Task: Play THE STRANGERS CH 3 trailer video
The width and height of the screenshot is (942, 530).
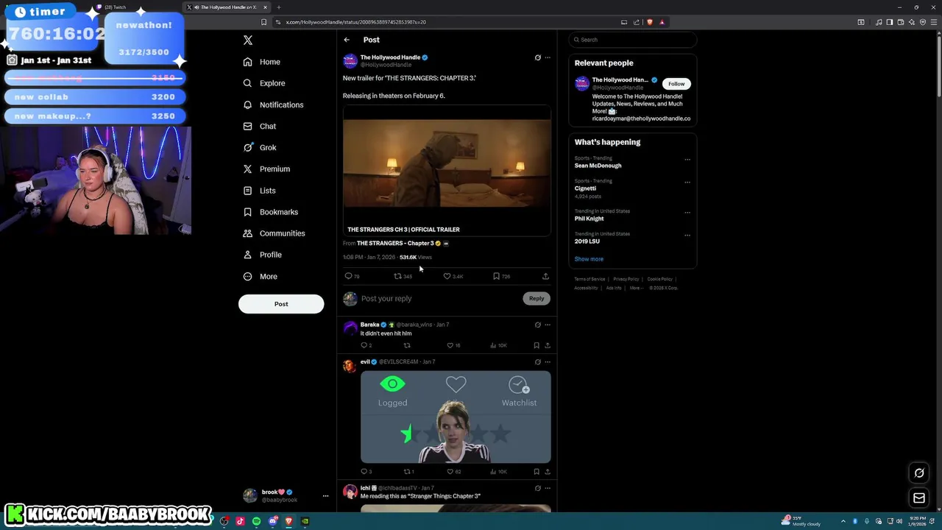Action: tap(447, 163)
